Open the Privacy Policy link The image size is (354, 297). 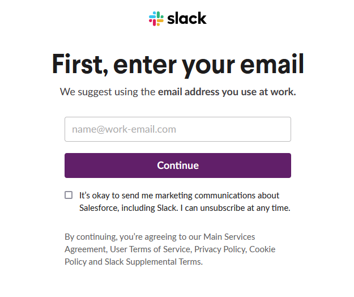pyautogui.click(x=220, y=249)
